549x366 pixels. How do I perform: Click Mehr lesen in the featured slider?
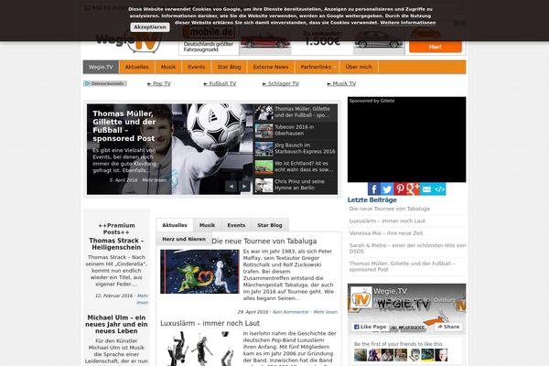point(154,180)
